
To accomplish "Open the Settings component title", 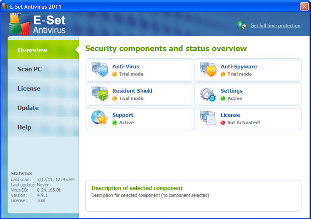I will pyautogui.click(x=232, y=91).
